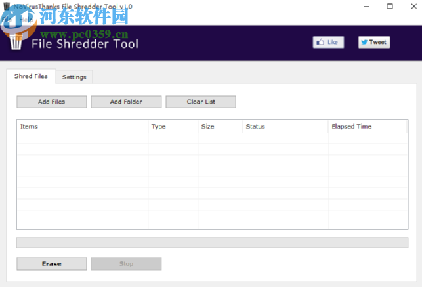Close the File Shredder Tool window
This screenshot has width=422, height=287.
(x=414, y=7)
